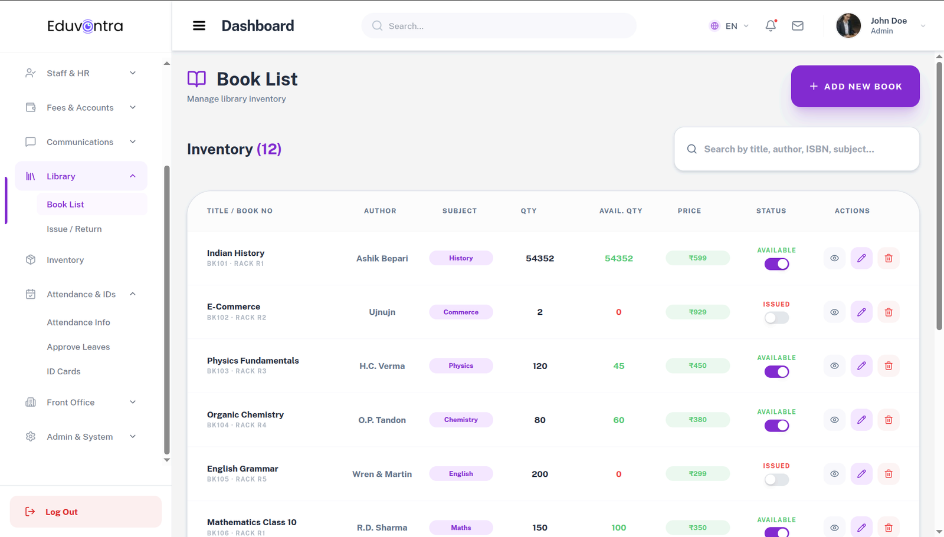View details of Indian History book

tap(834, 258)
